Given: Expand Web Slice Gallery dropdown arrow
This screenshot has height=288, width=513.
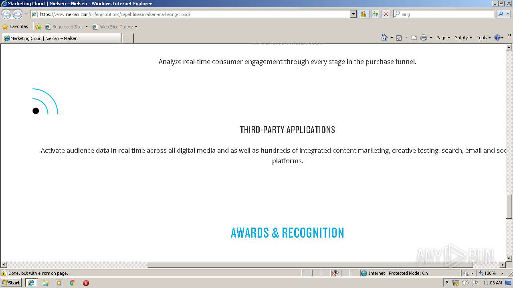Looking at the screenshot, I should [x=136, y=27].
